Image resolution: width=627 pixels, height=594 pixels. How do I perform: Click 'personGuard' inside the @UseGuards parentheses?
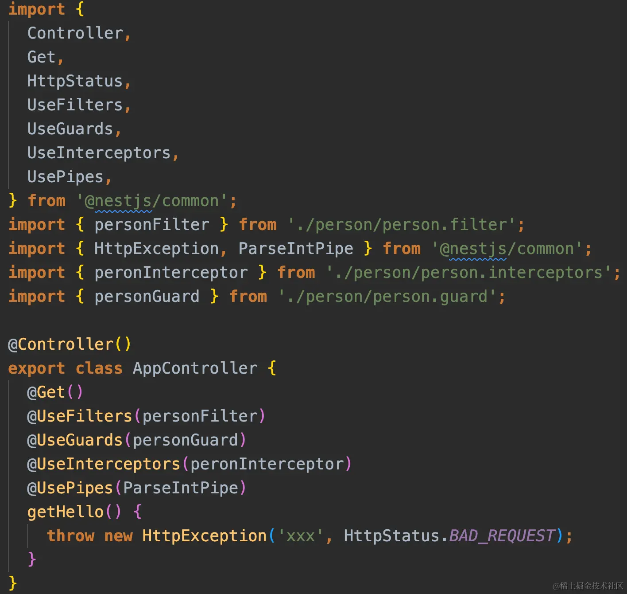pyautogui.click(x=186, y=440)
